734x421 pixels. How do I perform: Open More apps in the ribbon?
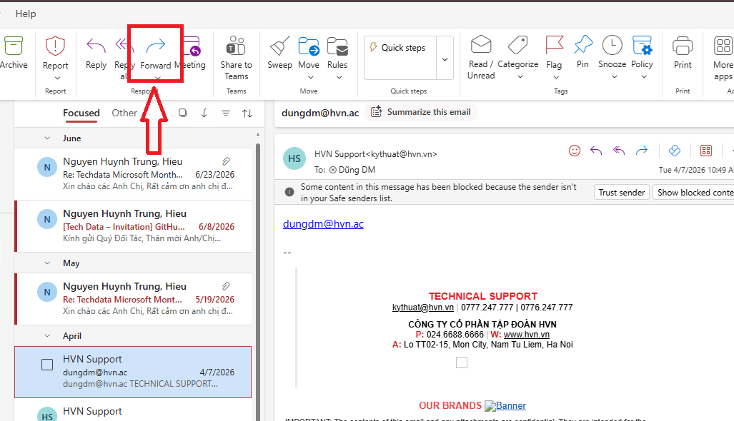[x=723, y=58]
